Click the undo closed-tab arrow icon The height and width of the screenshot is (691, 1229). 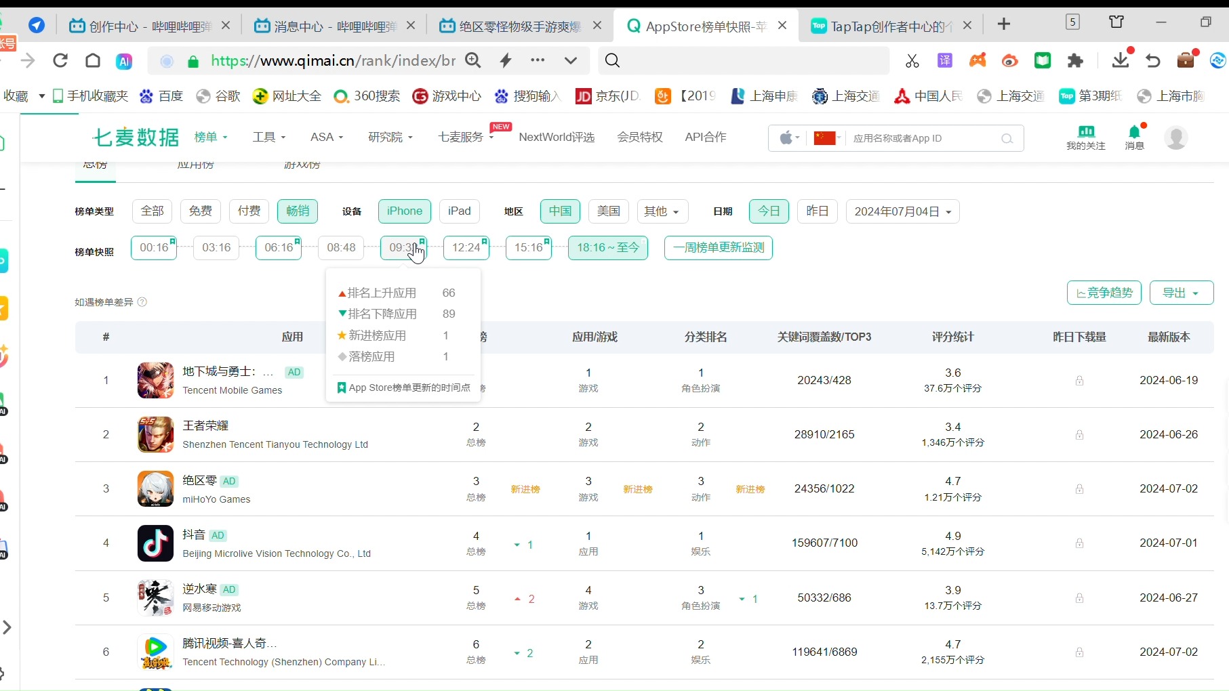click(1153, 61)
